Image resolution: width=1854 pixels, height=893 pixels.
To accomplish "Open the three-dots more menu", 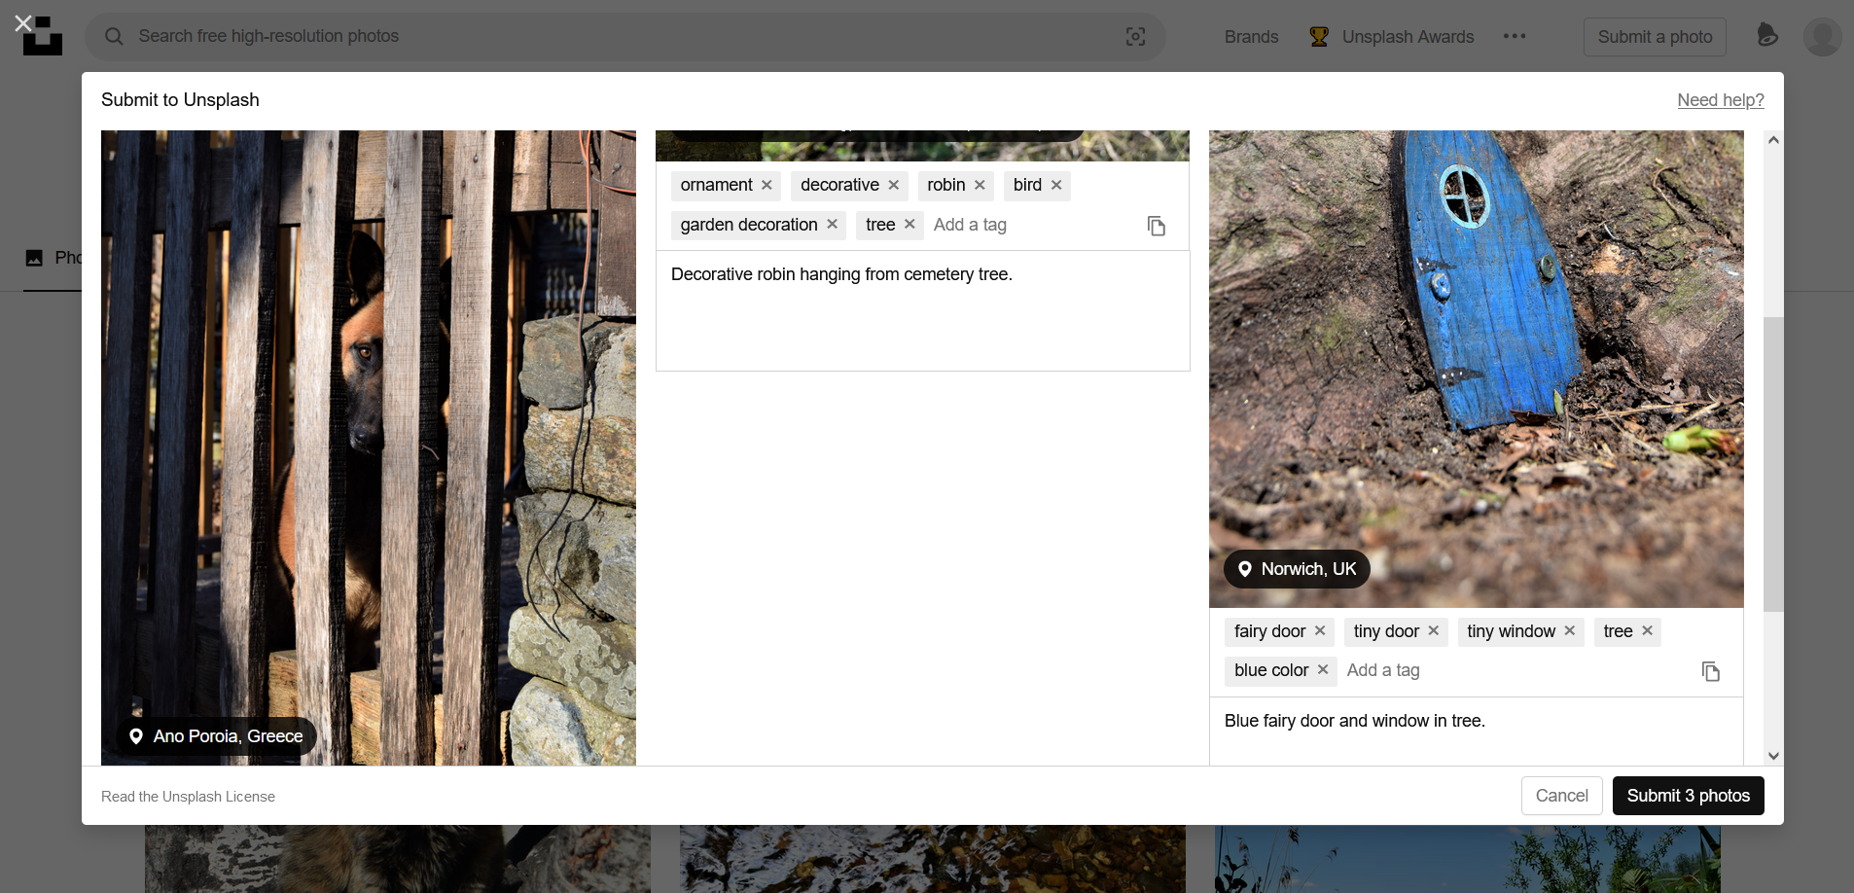I will coord(1515,36).
